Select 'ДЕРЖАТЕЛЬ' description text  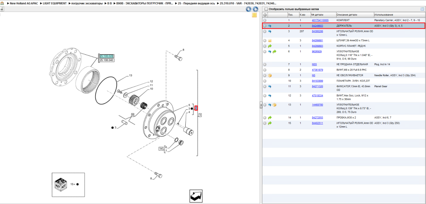tap(344, 26)
